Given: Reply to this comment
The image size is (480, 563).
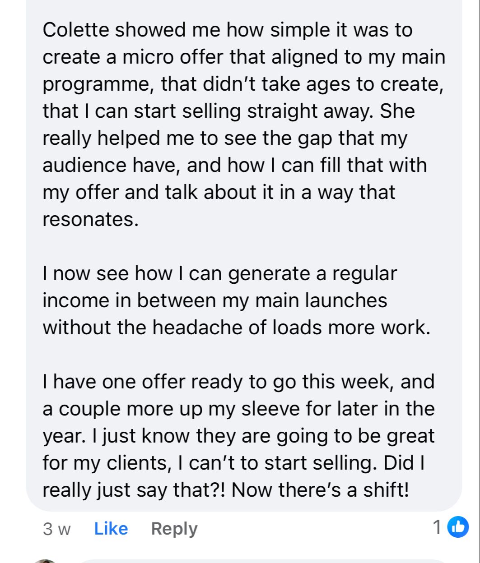Looking at the screenshot, I should (x=174, y=529).
